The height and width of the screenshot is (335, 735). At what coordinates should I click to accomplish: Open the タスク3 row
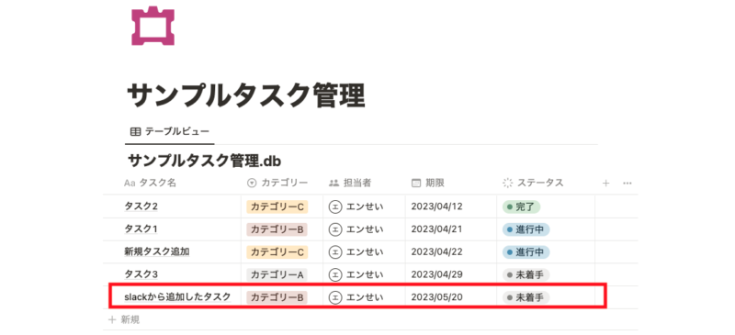click(x=141, y=274)
